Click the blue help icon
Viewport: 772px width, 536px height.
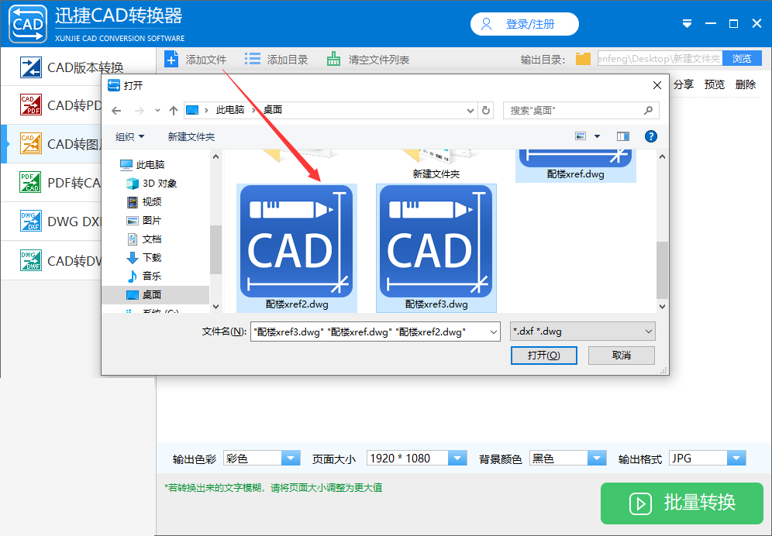[651, 136]
